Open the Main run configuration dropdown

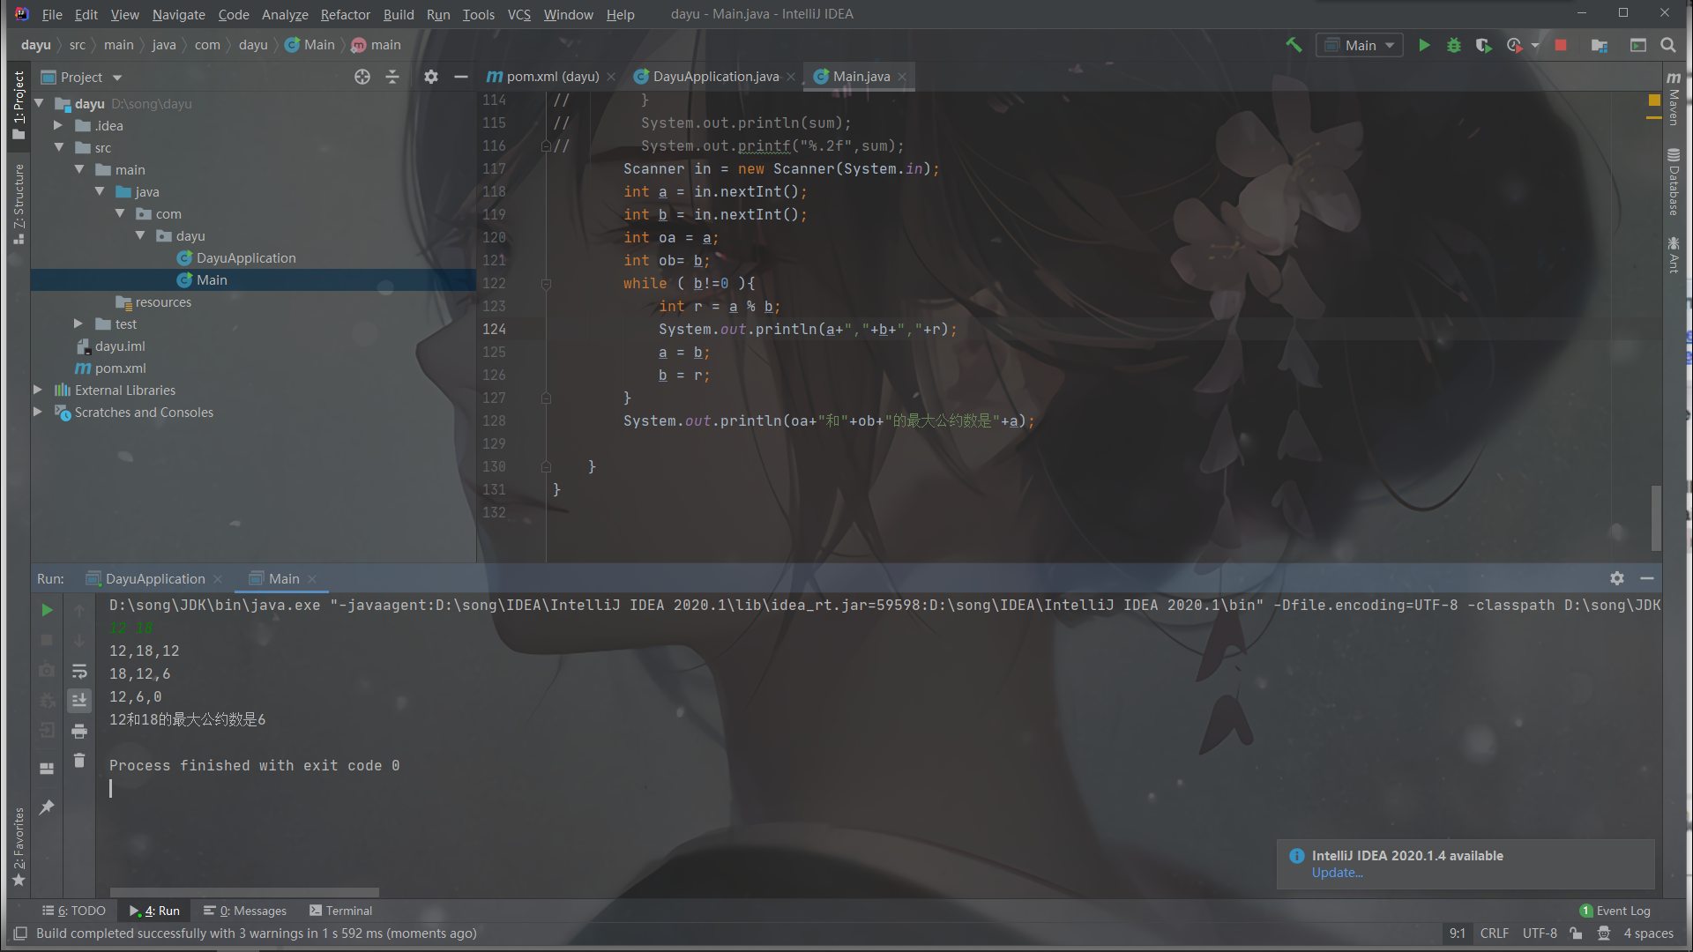[1360, 45]
